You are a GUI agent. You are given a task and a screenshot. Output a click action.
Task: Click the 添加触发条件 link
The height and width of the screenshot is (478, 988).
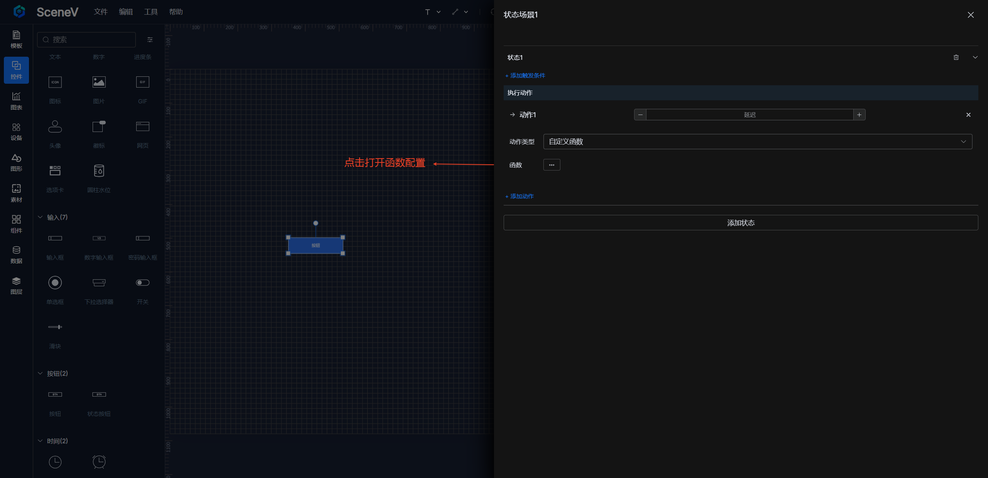click(525, 76)
